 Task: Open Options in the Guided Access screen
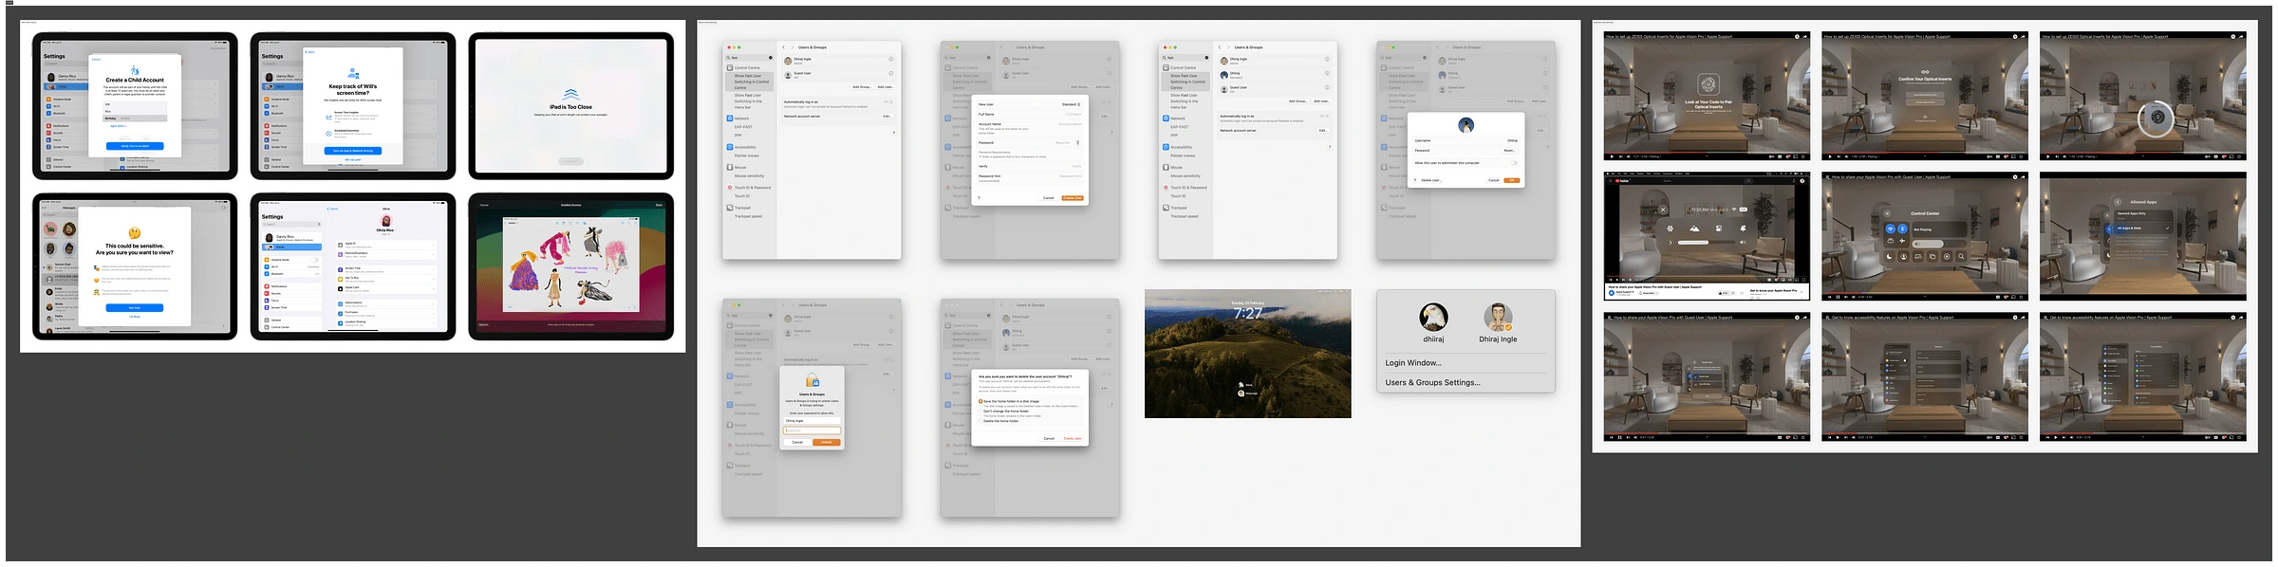(483, 324)
